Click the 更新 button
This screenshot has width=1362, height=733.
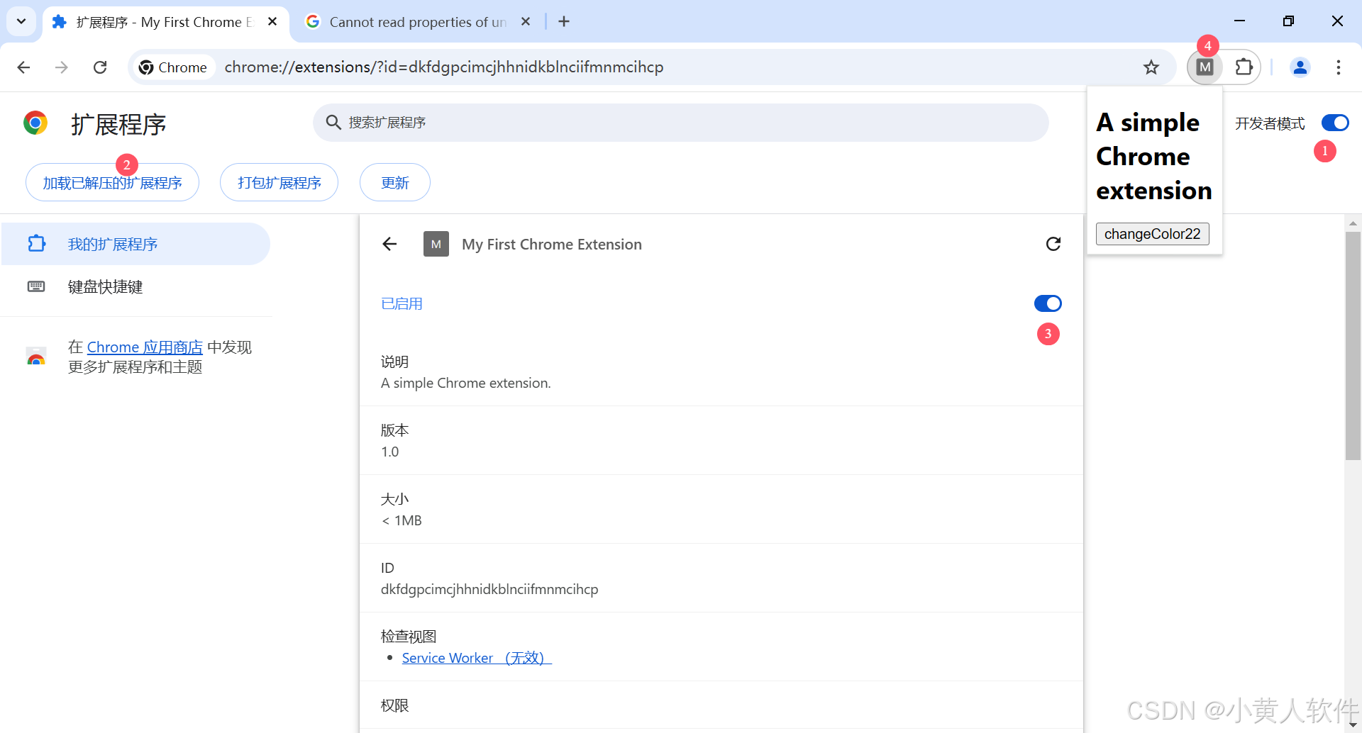(x=394, y=183)
